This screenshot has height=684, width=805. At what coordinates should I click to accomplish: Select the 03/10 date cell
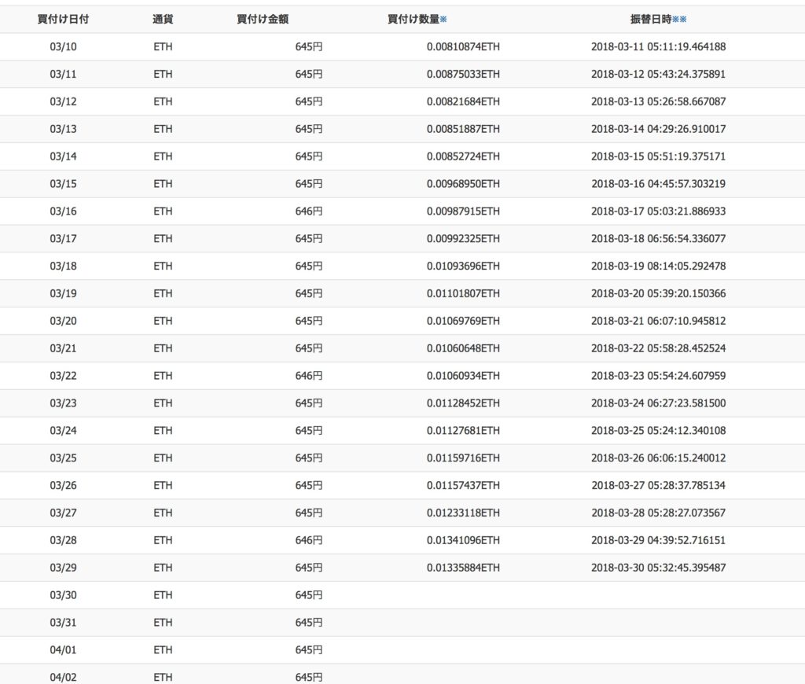[x=63, y=47]
